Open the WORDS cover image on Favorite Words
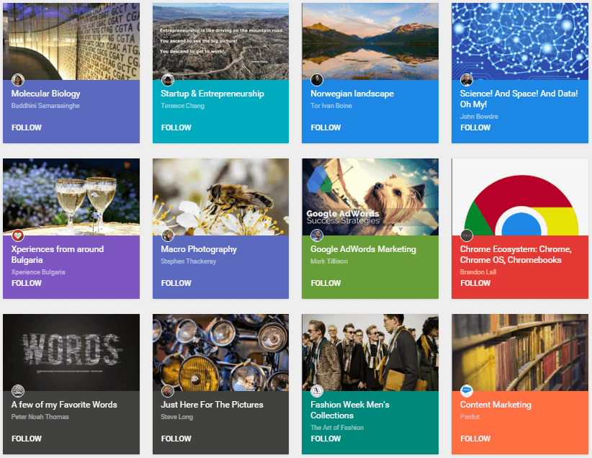The height and width of the screenshot is (458, 592). click(x=71, y=351)
